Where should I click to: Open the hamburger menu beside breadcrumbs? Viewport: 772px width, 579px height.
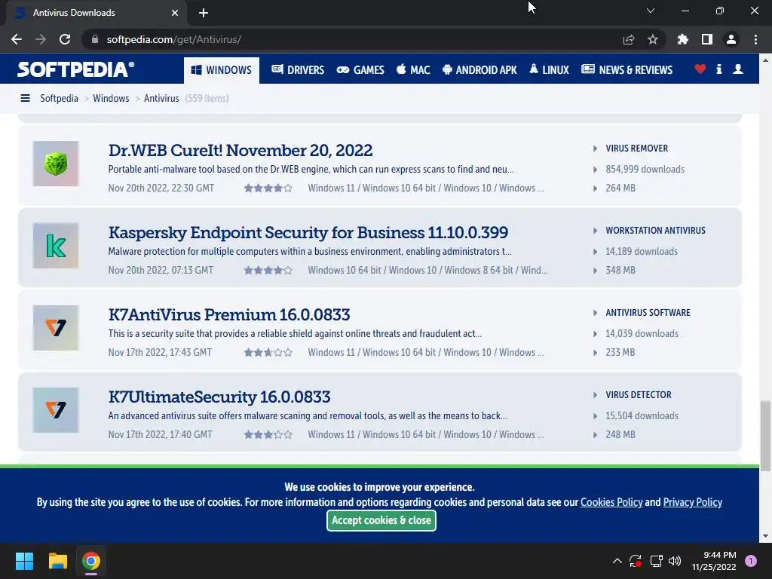pos(25,98)
